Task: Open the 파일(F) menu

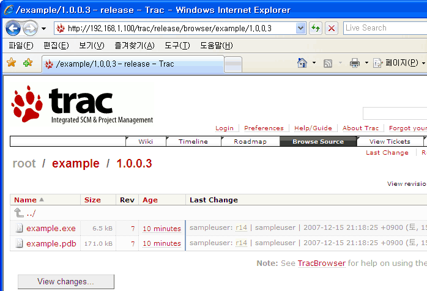Action: point(21,46)
